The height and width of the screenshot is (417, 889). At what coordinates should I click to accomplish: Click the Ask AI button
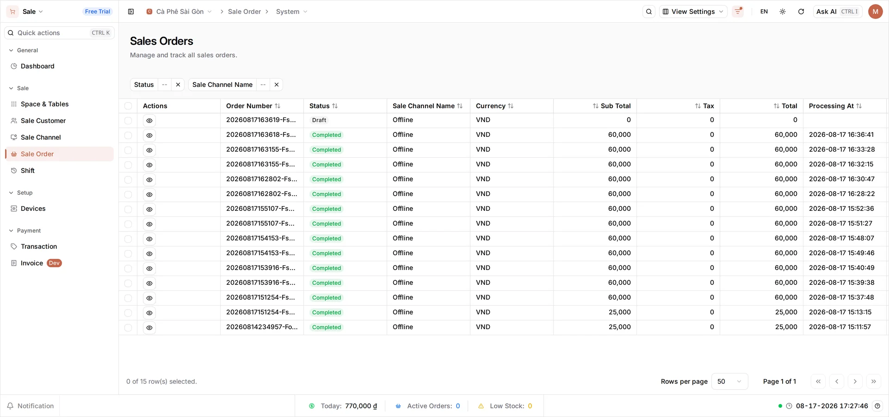[838, 12]
